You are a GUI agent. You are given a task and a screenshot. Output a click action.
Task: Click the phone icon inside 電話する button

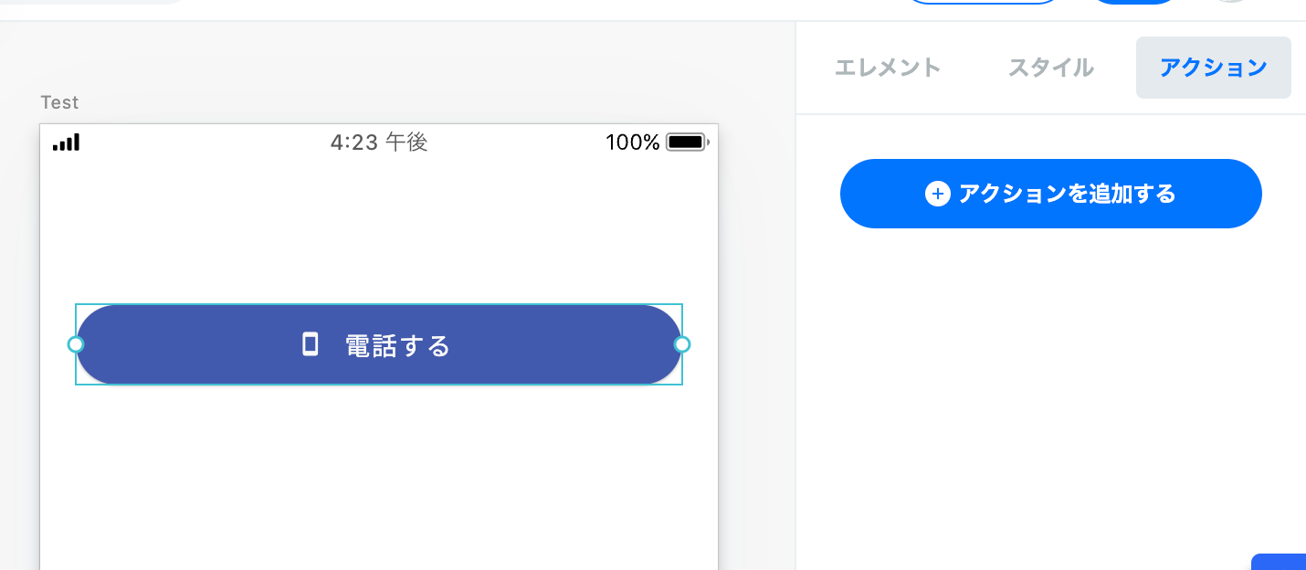tap(311, 344)
